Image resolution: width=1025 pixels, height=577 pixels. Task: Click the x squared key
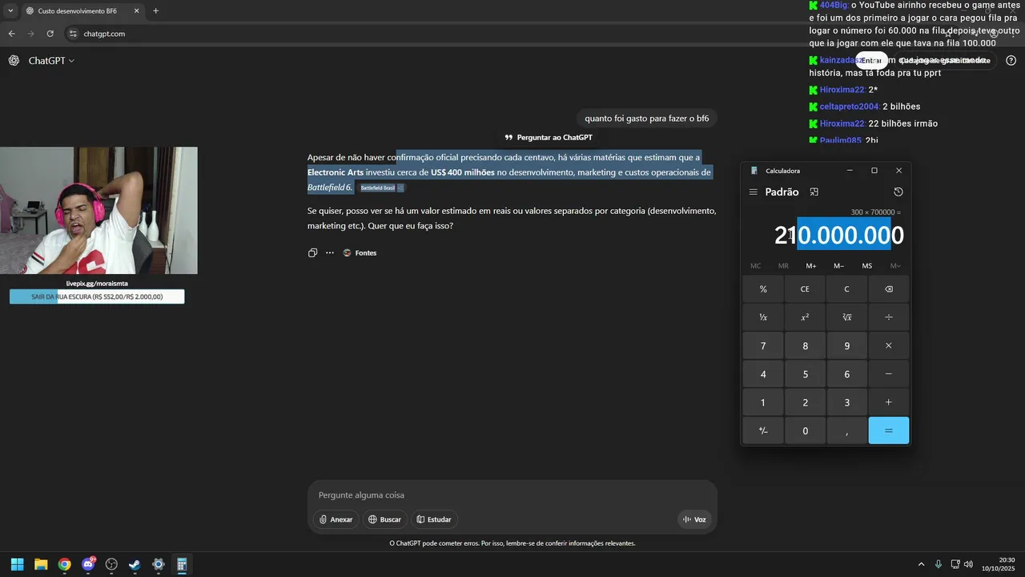[x=805, y=317]
